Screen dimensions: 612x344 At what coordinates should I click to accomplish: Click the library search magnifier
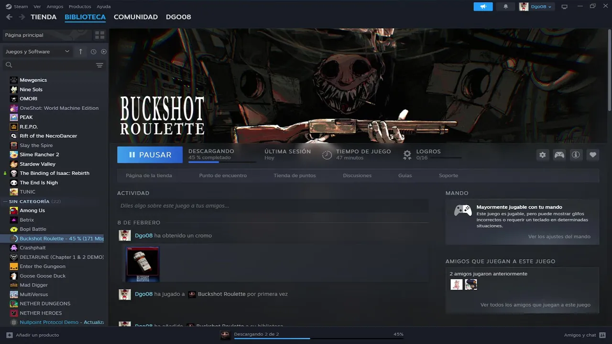click(9, 65)
